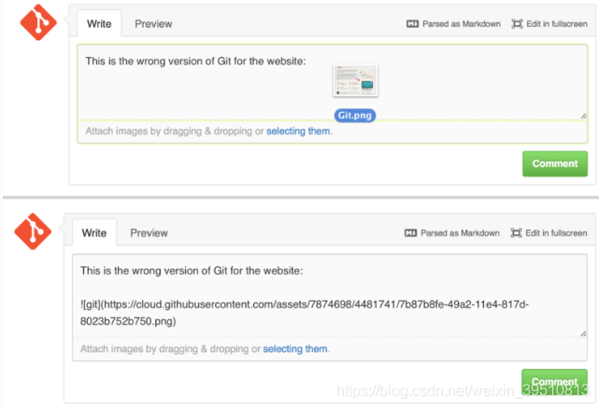Click resize grip of upper text area
Image resolution: width=599 pixels, height=408 pixels.
click(583, 116)
